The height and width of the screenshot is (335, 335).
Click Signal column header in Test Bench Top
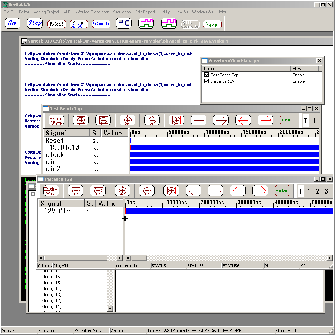pyautogui.click(x=66, y=133)
